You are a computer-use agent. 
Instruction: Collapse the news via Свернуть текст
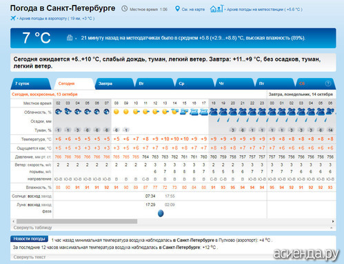(29, 257)
